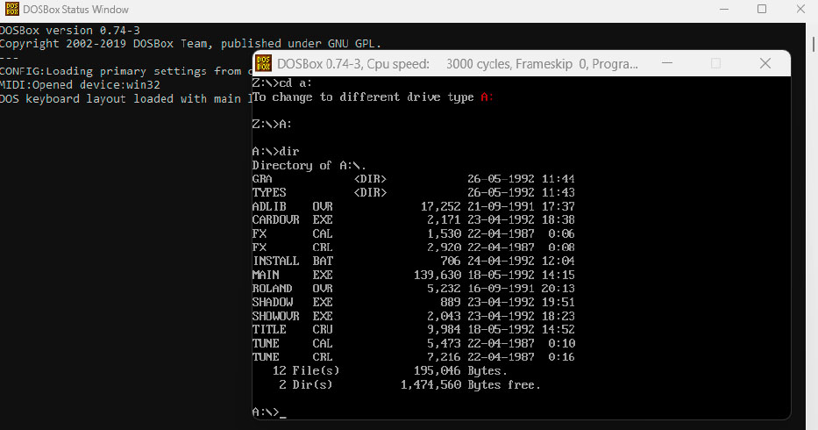The width and height of the screenshot is (818, 430).
Task: Close the DOSBox Status Window
Action: (x=800, y=9)
